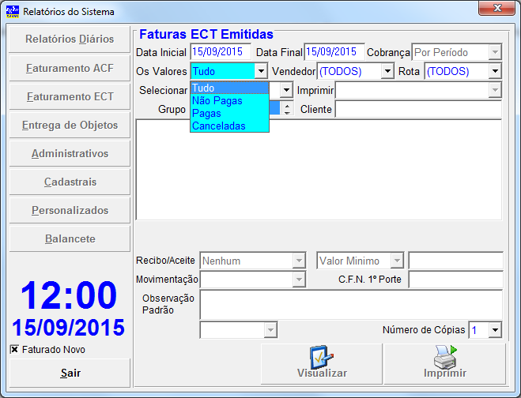Image resolution: width=521 pixels, height=398 pixels.
Task: Collapse the Os Valores dropdown arrow
Action: tap(261, 71)
